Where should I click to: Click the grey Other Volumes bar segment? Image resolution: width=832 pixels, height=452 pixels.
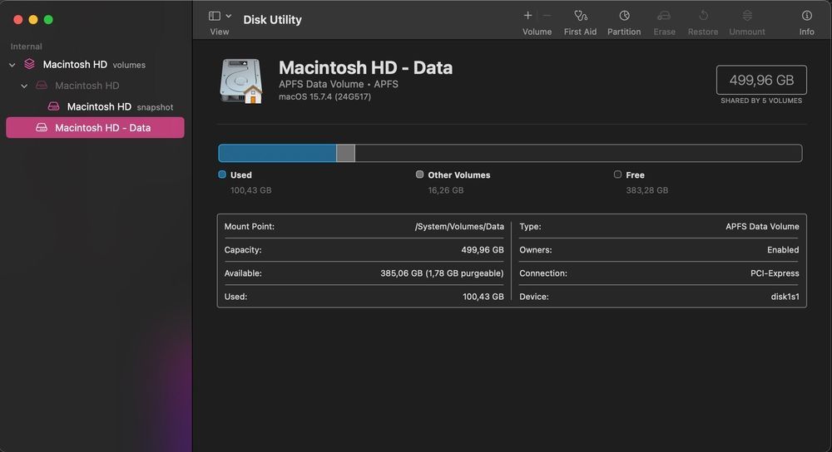[x=345, y=153]
